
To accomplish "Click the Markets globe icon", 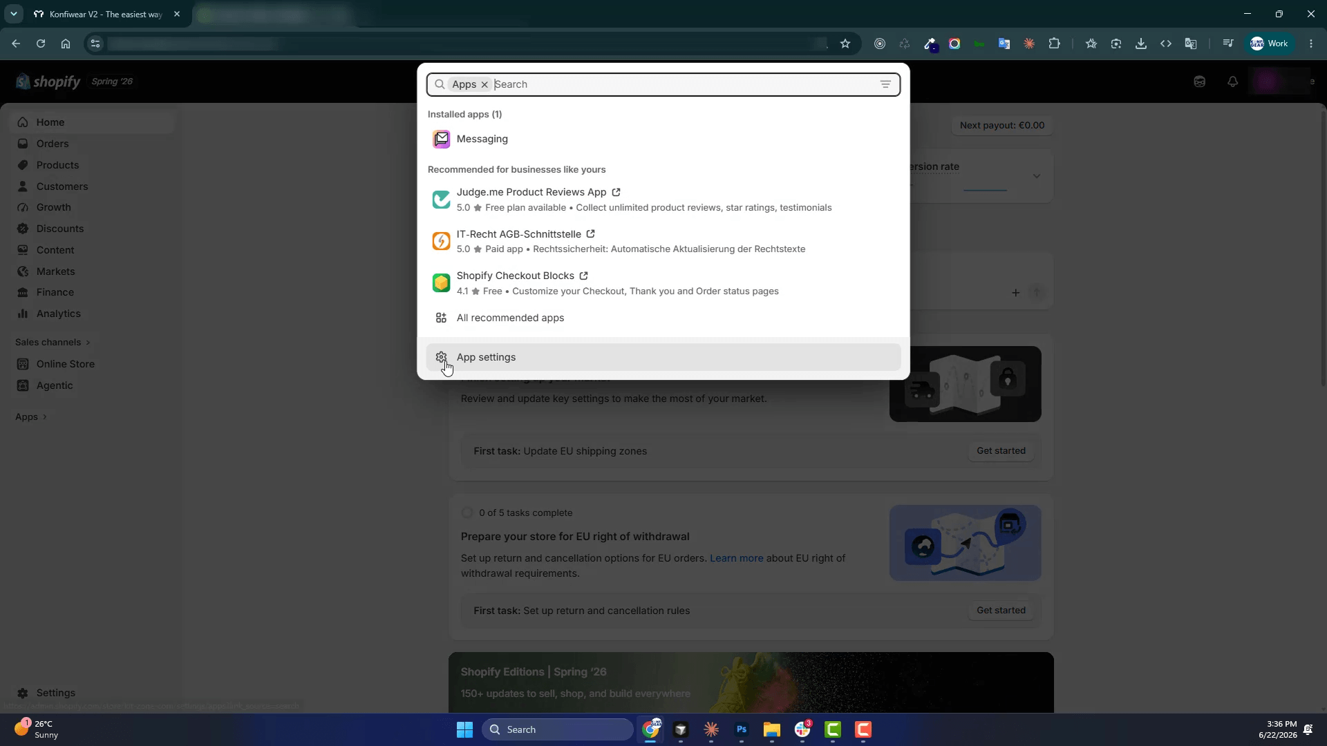I will coord(23,271).
